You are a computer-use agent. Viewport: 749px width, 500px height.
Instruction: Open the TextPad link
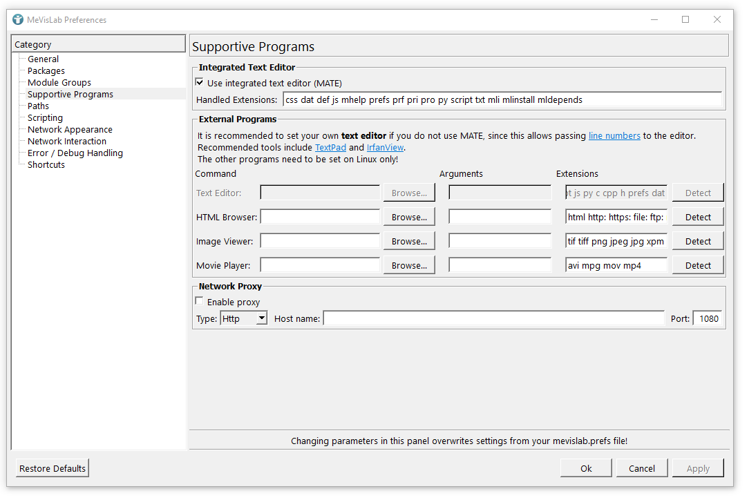tap(330, 148)
